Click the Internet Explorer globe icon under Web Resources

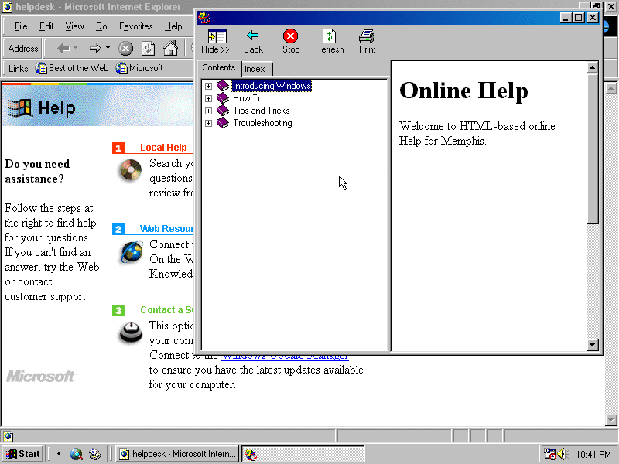tap(131, 252)
